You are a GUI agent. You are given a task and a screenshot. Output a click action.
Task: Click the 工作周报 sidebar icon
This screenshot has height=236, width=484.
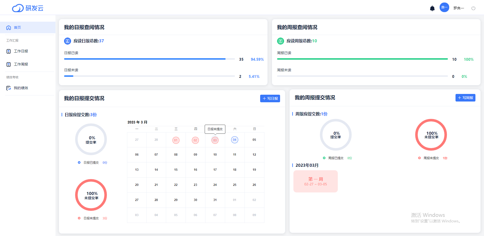[x=9, y=64]
